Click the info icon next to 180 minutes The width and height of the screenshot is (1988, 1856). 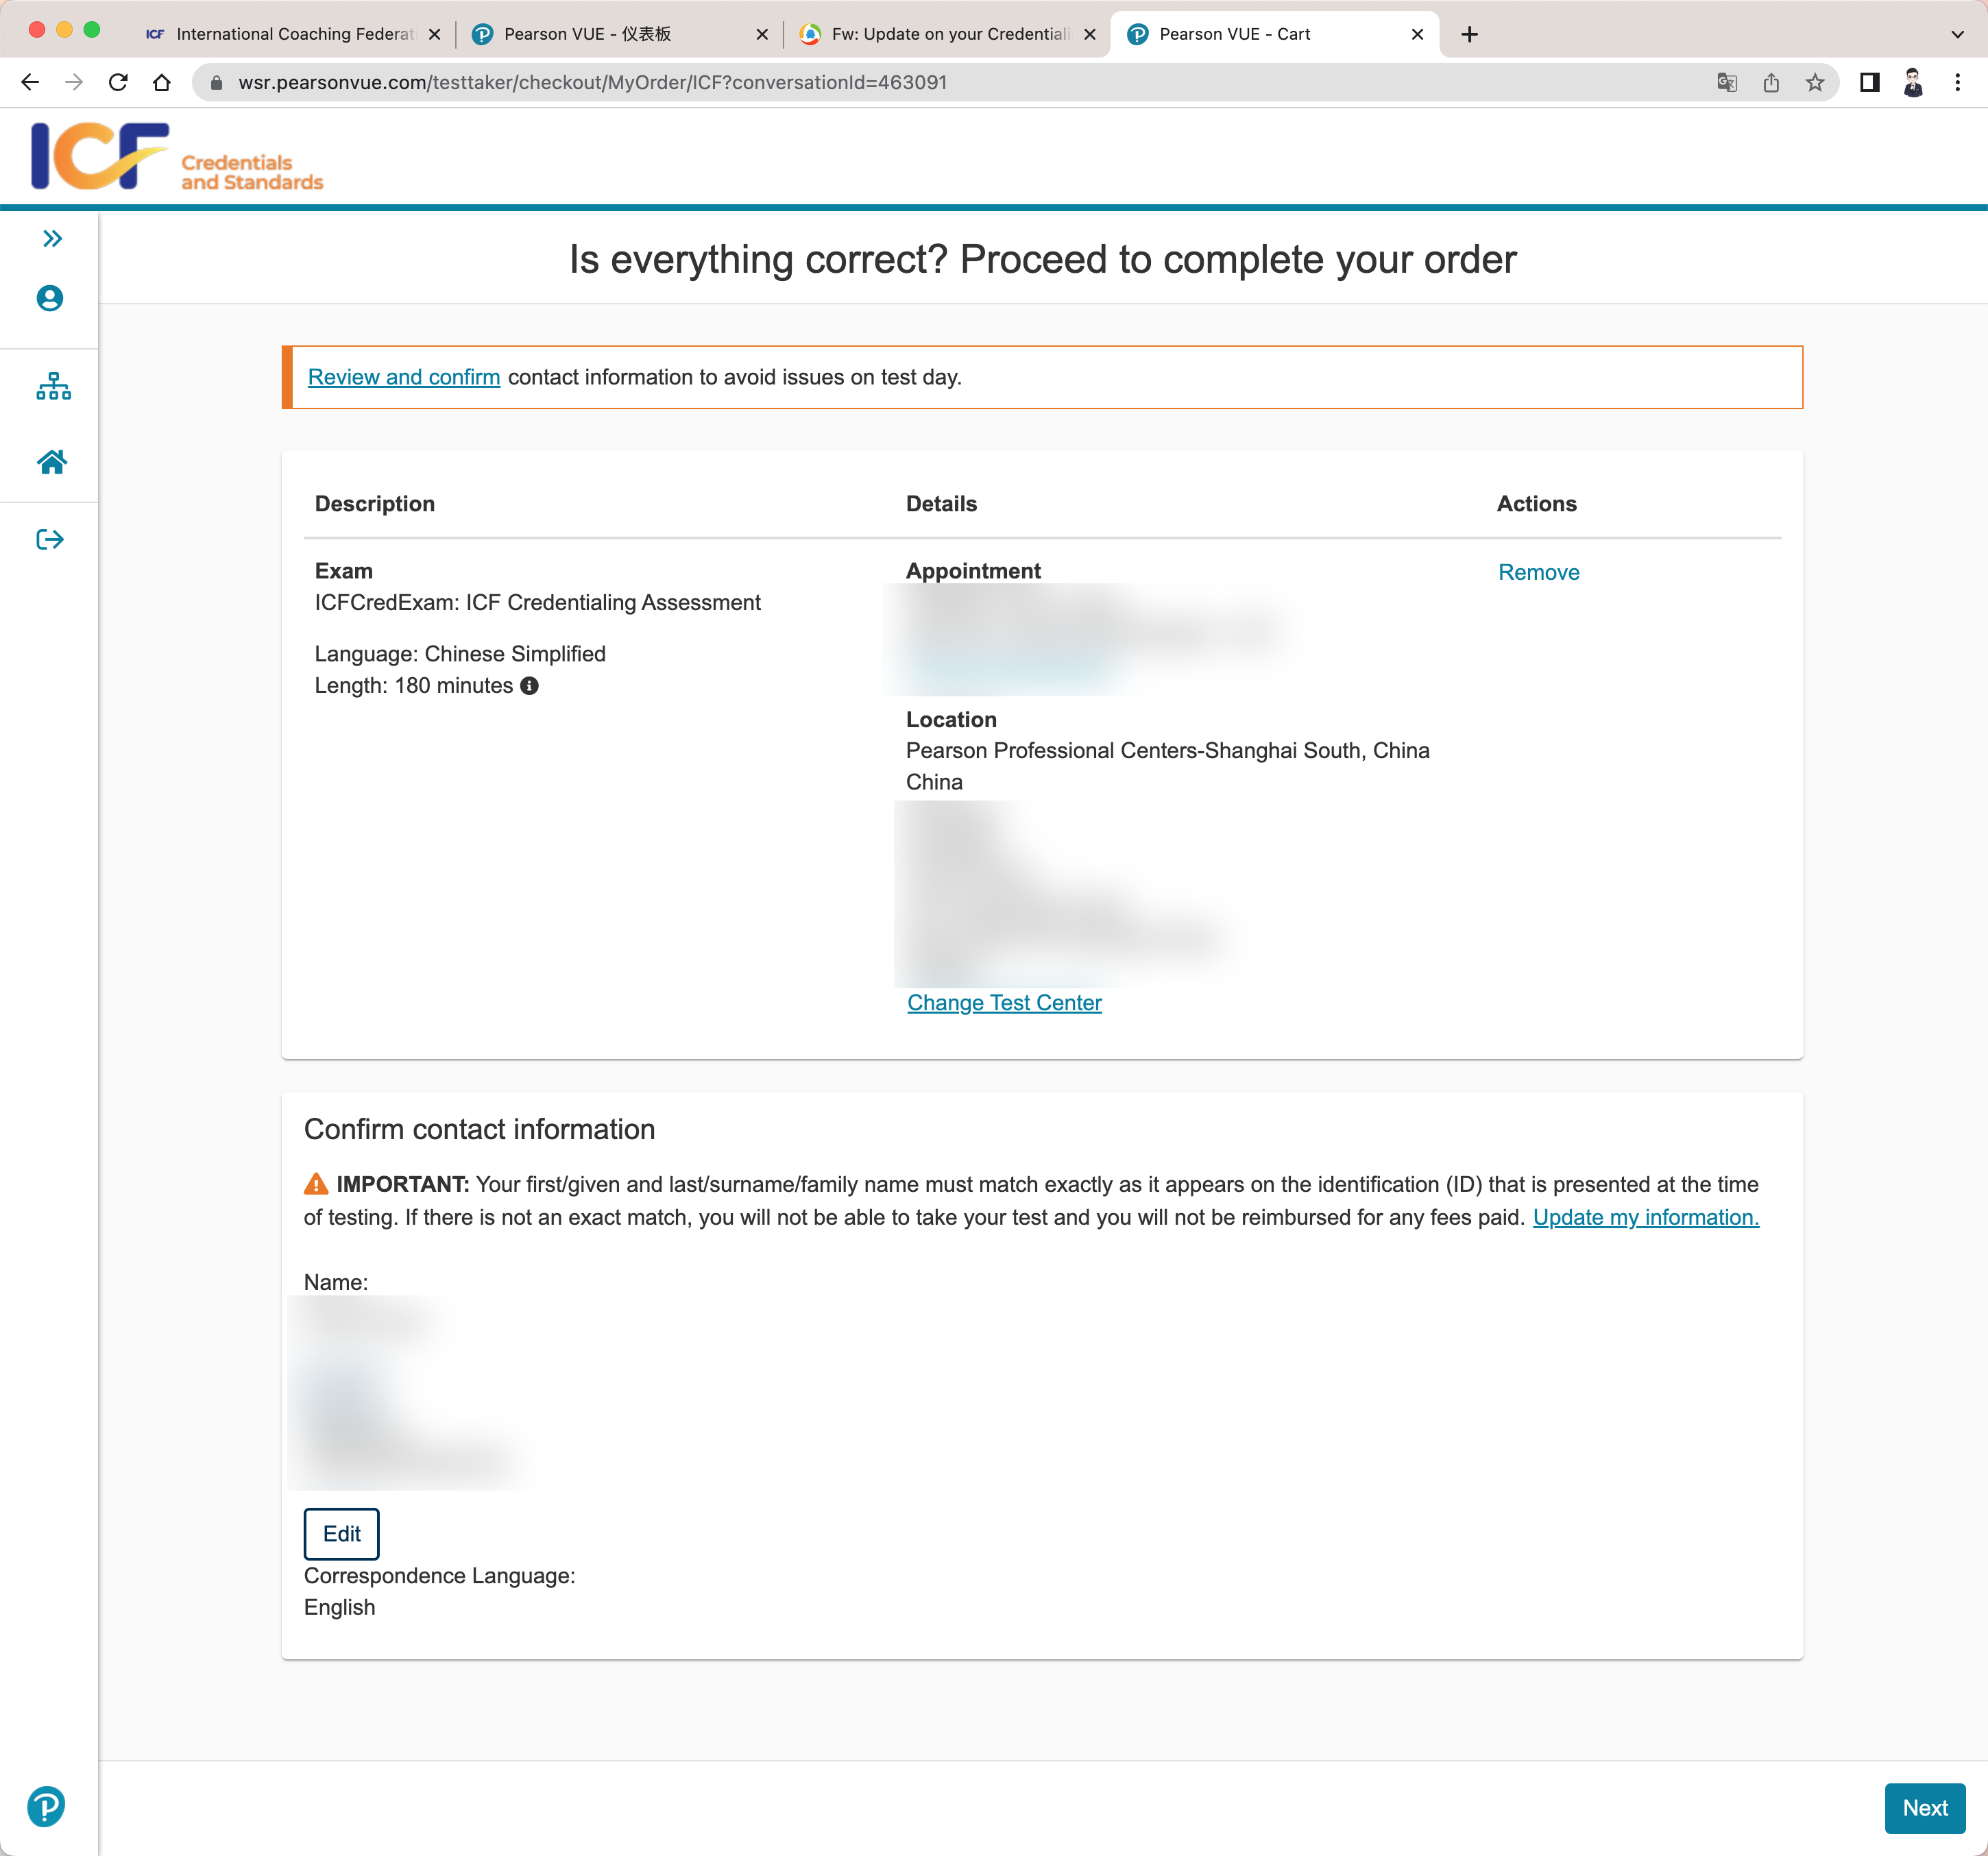tap(529, 686)
